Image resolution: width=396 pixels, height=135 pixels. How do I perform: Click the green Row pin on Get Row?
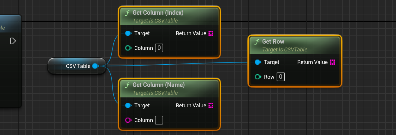point(258,77)
